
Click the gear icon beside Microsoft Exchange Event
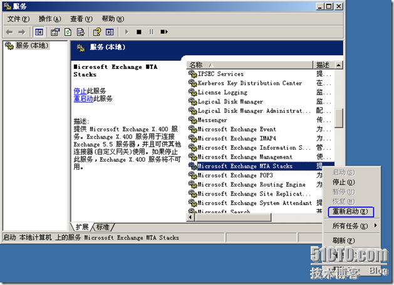tap(192, 129)
